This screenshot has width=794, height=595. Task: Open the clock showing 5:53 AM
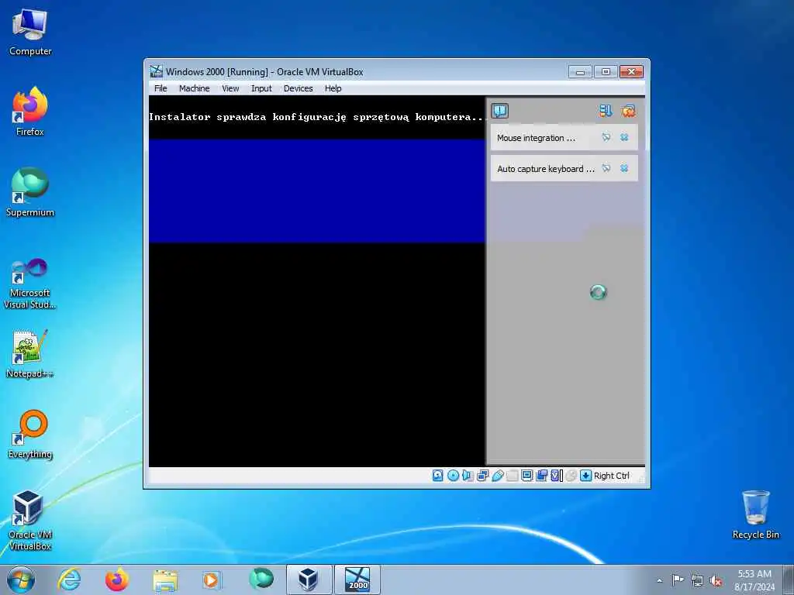(x=754, y=580)
